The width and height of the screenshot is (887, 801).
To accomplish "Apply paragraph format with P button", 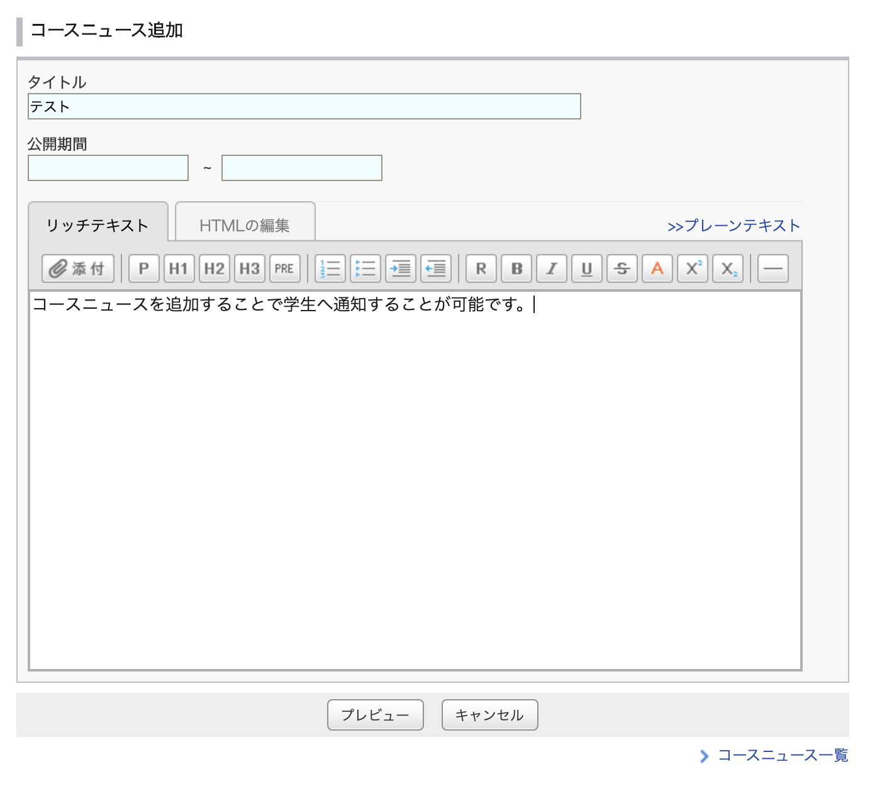I will click(143, 268).
